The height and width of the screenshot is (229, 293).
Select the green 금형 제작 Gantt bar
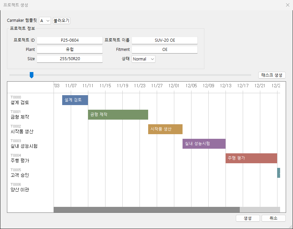pyautogui.click(x=118, y=115)
